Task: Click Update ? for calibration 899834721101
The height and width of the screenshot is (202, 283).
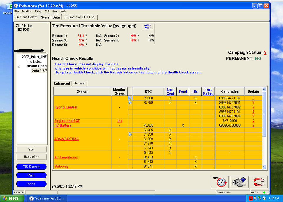Action: [253, 98]
